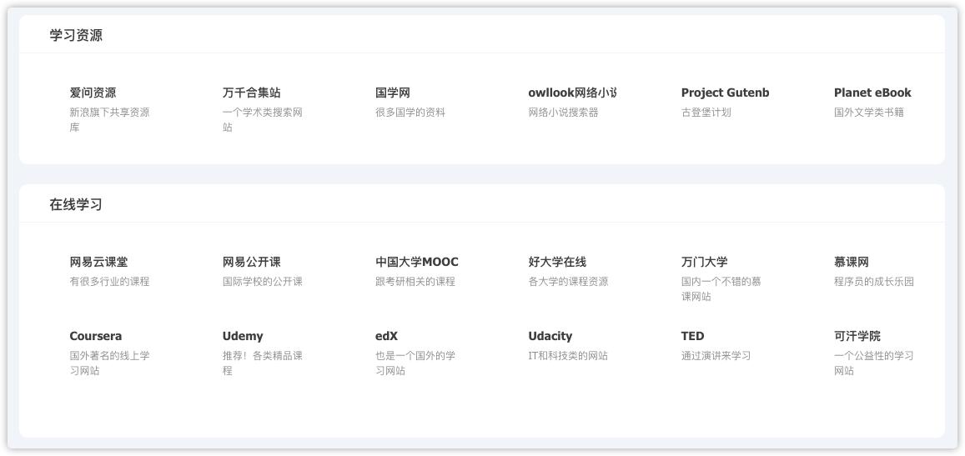
Task: Open the Project Gutenberg link
Action: coord(725,93)
